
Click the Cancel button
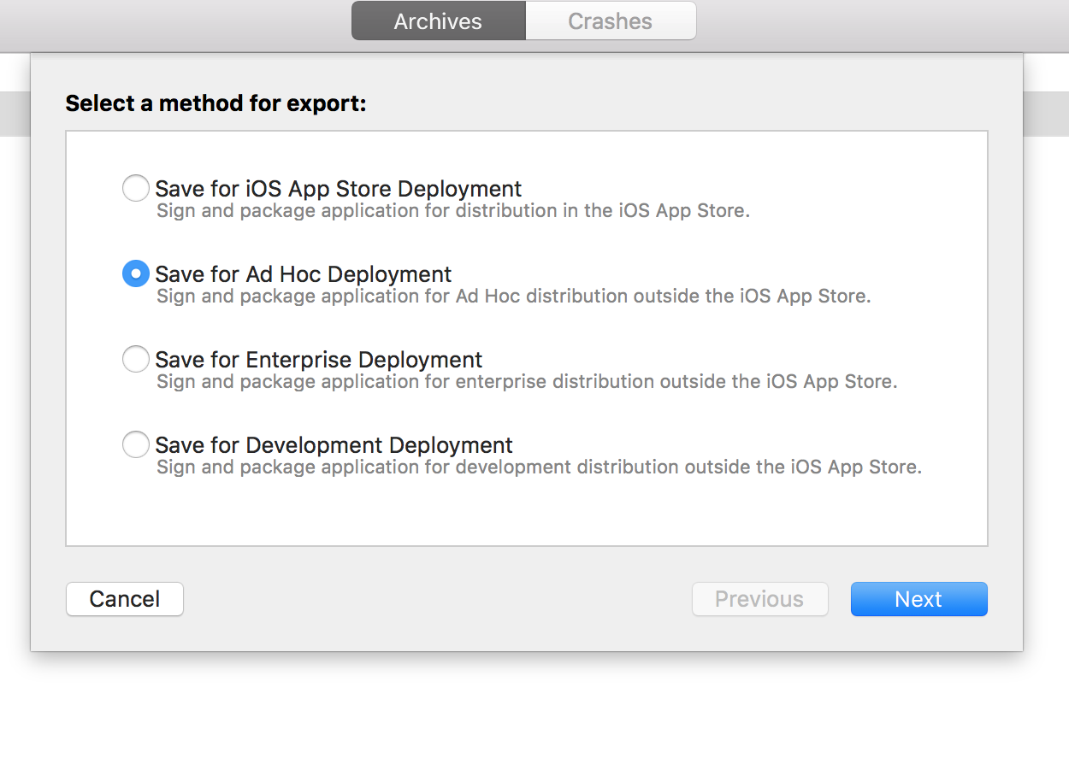tap(125, 599)
